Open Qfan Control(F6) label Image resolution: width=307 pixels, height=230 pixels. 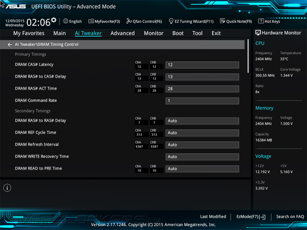(147, 21)
